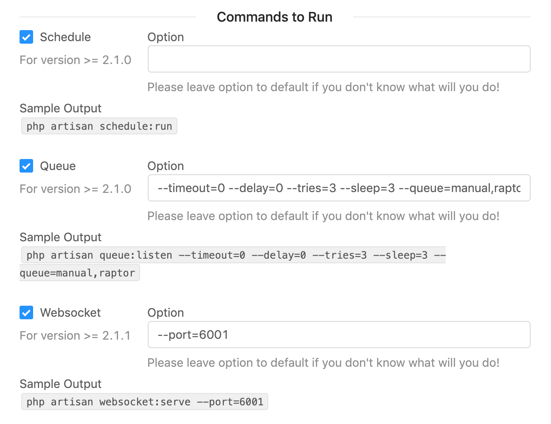Click the Commands to Run heading
The height and width of the screenshot is (424, 551).
point(274,17)
